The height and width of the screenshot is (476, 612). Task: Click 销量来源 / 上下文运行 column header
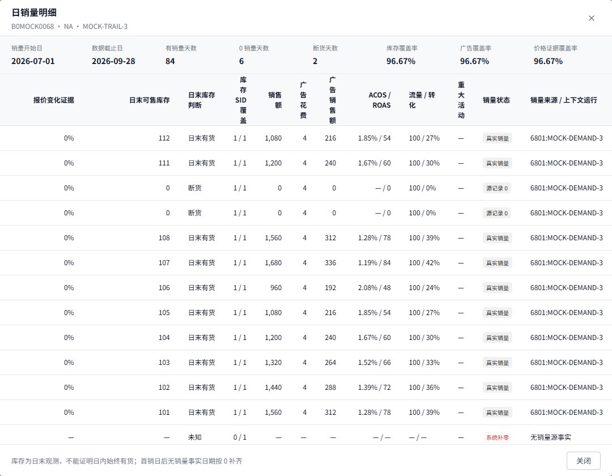564,100
